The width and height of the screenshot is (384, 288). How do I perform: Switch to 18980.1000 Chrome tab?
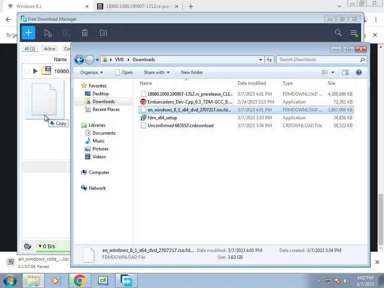[x=138, y=6]
